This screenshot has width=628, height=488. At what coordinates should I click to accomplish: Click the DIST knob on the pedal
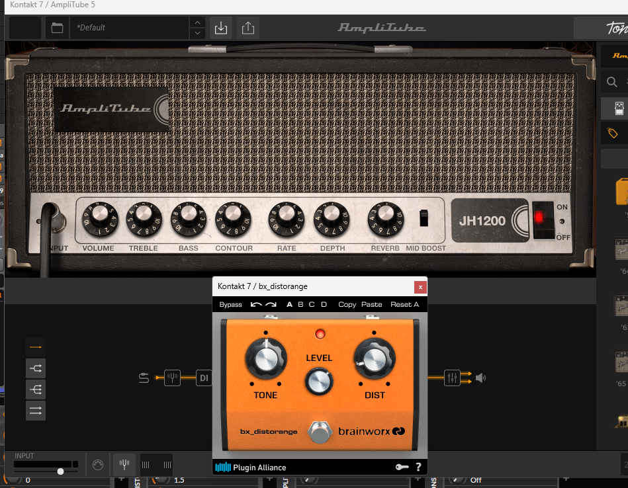pos(375,358)
